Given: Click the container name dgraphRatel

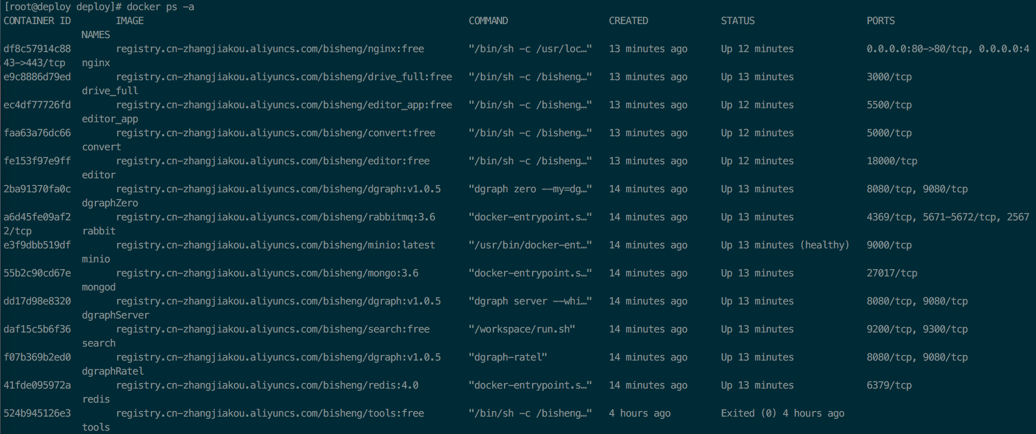Looking at the screenshot, I should click(113, 371).
